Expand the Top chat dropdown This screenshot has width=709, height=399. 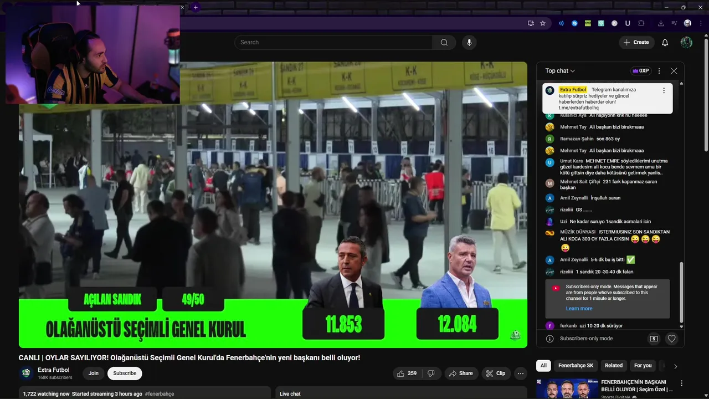tap(560, 71)
